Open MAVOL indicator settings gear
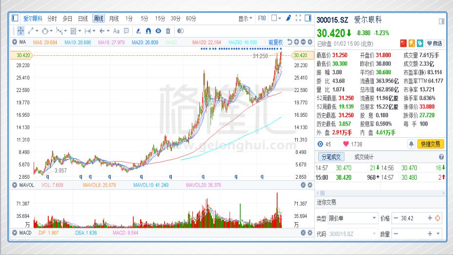The width and height of the screenshot is (453, 255). (x=310, y=185)
